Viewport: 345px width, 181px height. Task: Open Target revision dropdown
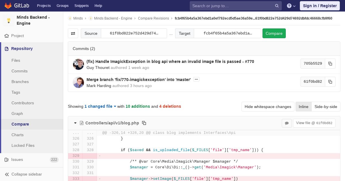[228, 33]
